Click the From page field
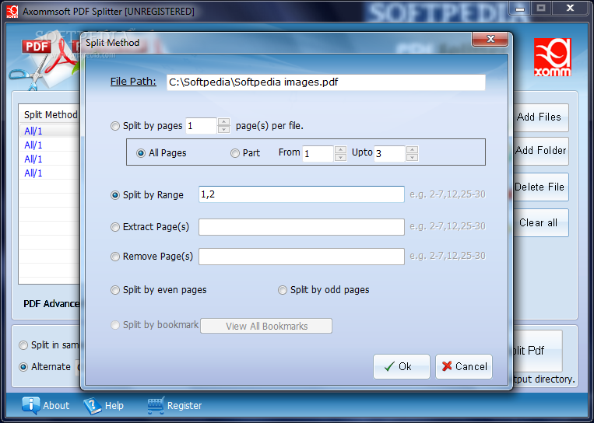Image resolution: width=594 pixels, height=423 pixels. pyautogui.click(x=318, y=153)
